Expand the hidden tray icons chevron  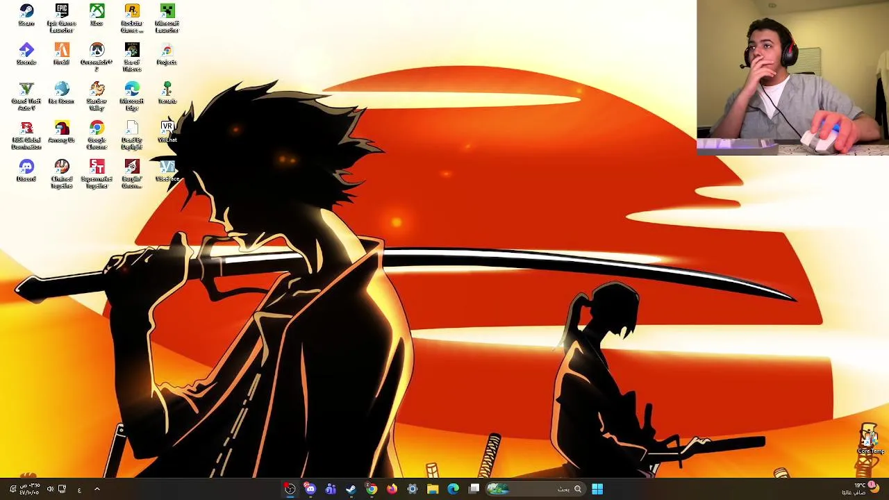point(97,489)
